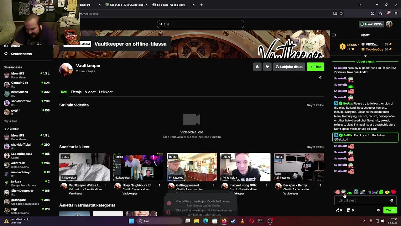401x226 pixels.
Task: Expand followed channels with Näytä lisää
Action: tap(10, 121)
